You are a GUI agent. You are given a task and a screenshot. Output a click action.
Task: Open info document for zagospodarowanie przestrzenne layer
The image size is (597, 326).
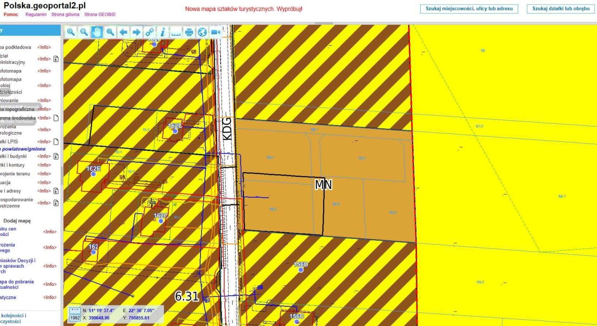[56, 203]
